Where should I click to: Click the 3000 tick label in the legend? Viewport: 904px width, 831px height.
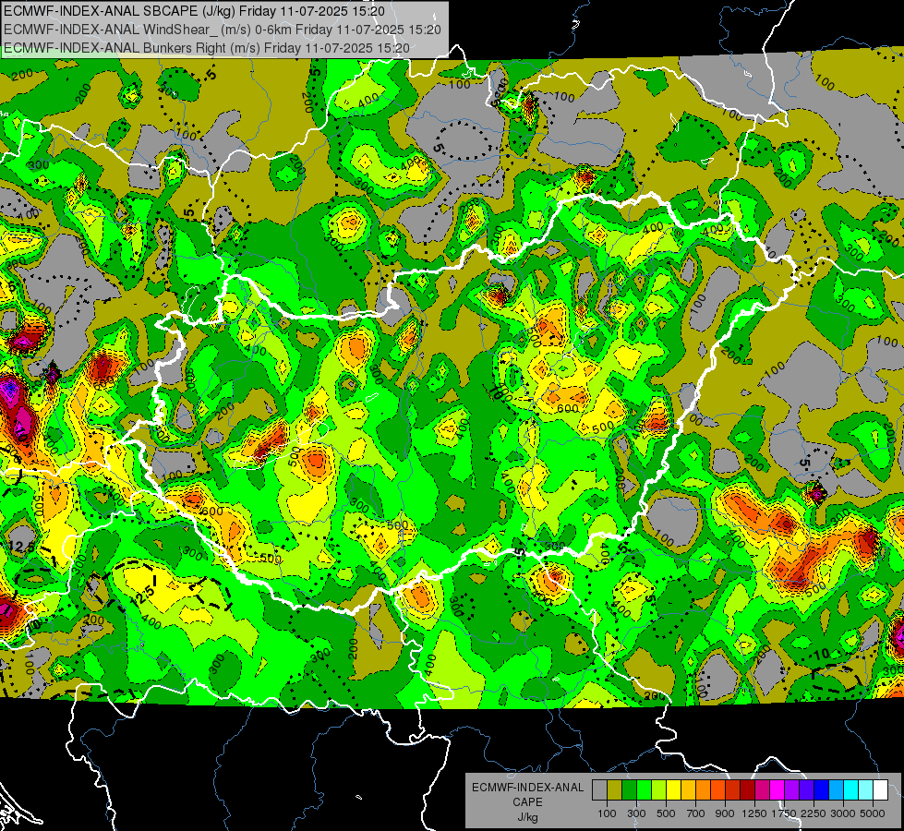click(843, 813)
